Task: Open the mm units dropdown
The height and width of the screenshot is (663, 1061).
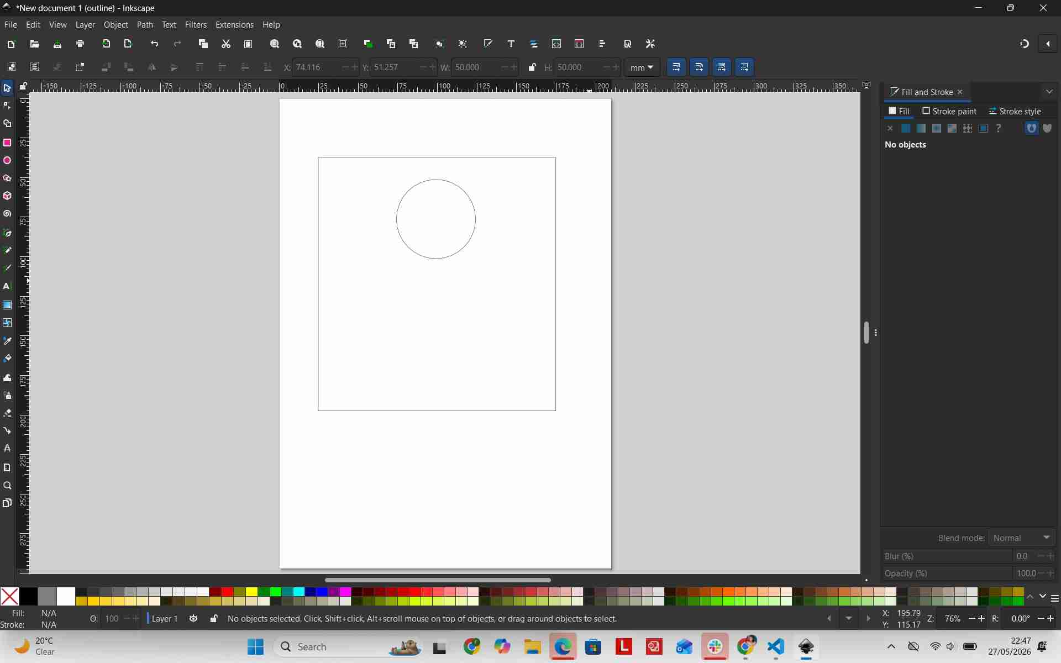Action: point(642,67)
